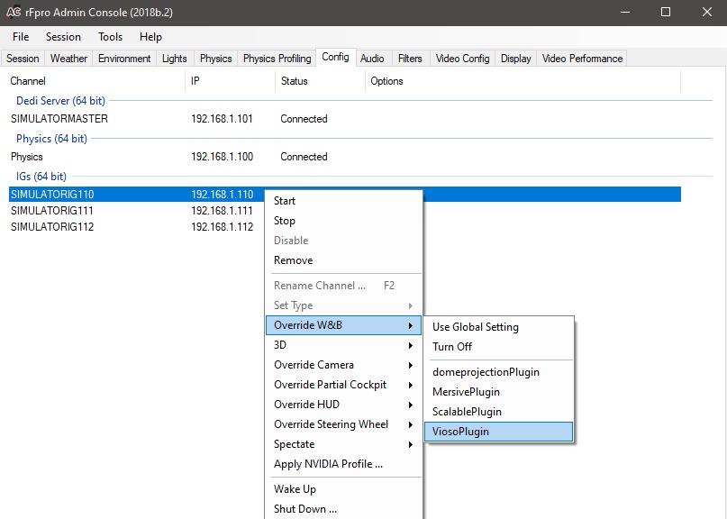Open the Physics Profiling tab

click(x=277, y=59)
